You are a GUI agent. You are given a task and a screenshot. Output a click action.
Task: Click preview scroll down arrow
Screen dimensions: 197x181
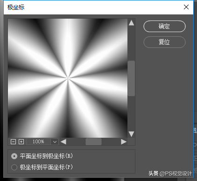point(131,134)
